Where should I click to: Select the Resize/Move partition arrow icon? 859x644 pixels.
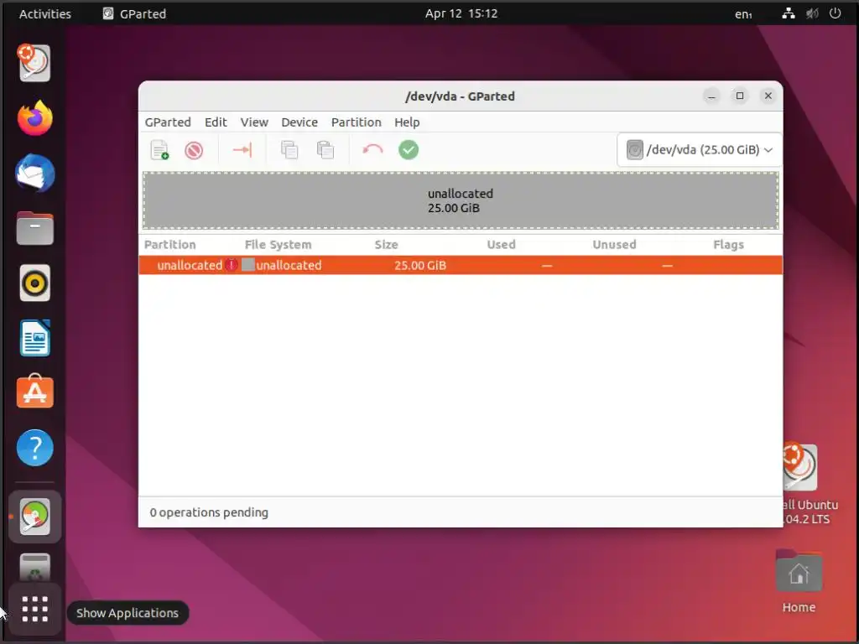click(x=242, y=149)
